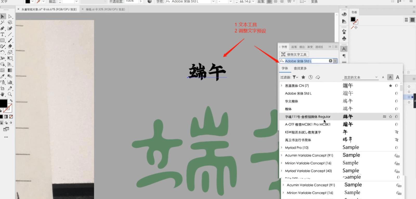
Task: Select the Pen tool
Action: pyautogui.click(x=3, y=28)
